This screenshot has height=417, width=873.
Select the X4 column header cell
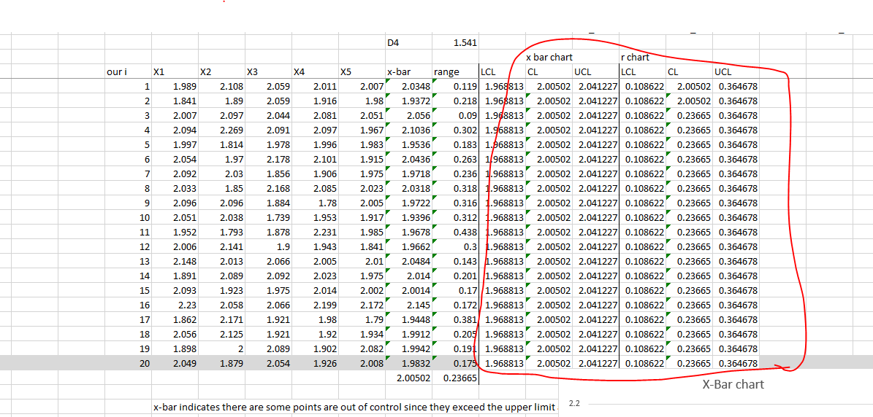coord(315,71)
